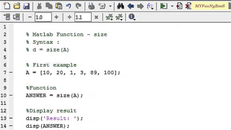Paste from the clipboard
231x130 pixels.
(59, 6)
